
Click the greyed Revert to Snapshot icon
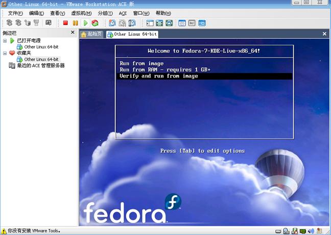pyautogui.click(x=122, y=23)
